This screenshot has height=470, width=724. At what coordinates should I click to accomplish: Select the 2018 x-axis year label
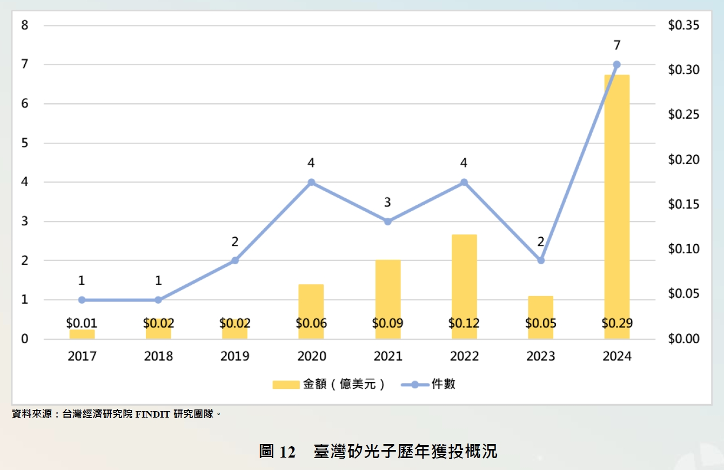point(158,357)
